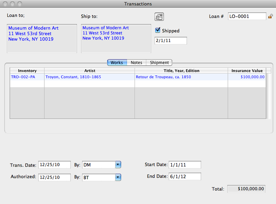Click the Loan # field containing LO-0001
The height and width of the screenshot is (204, 276).
coord(247,17)
